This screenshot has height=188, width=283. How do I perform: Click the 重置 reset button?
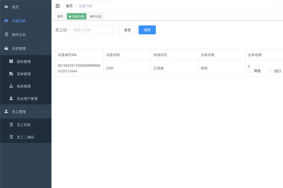click(127, 30)
